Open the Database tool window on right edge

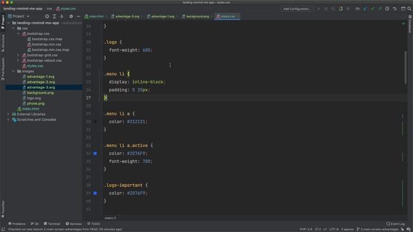[x=410, y=24]
